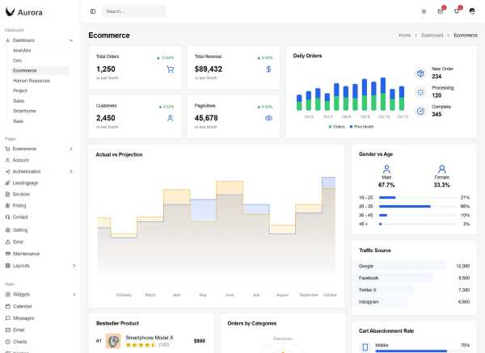Image resolution: width=485 pixels, height=353 pixels.
Task: Go to Home breadcrumb link
Action: pos(404,36)
